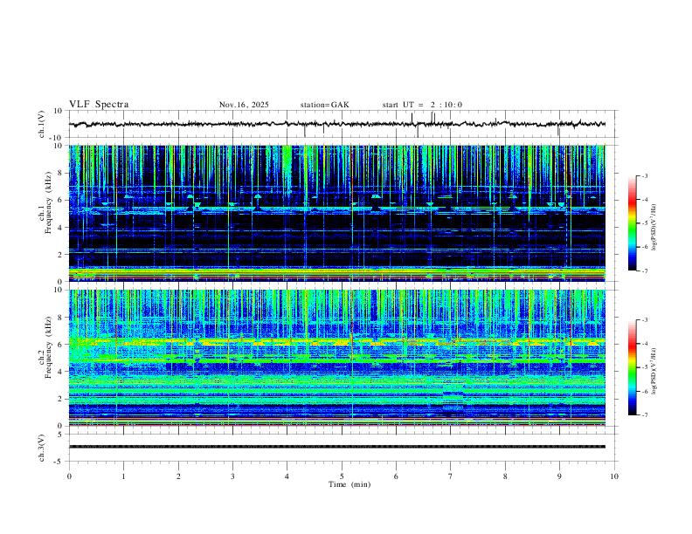Screen dimensions: 692x534
Task: Click the ch.1 spectrogram color scale bar
Action: pyautogui.click(x=632, y=223)
